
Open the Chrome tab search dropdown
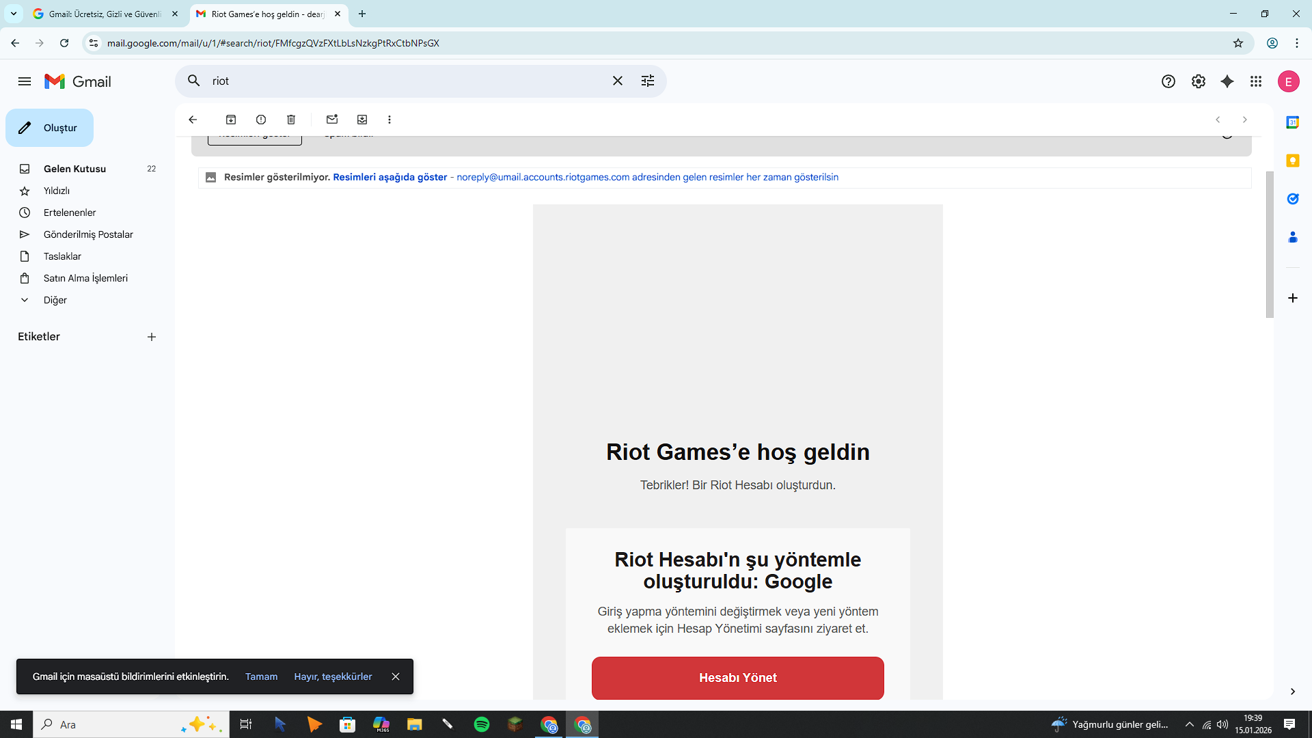coord(14,14)
